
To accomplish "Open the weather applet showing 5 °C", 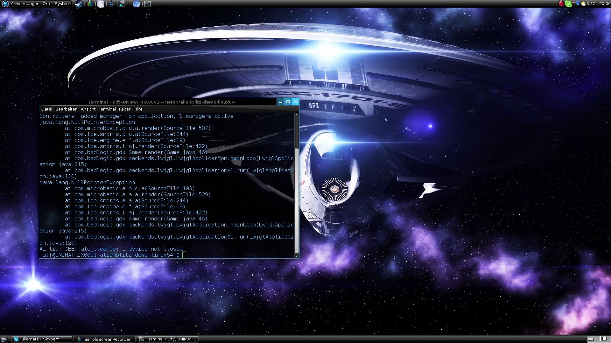I will click(588, 4).
